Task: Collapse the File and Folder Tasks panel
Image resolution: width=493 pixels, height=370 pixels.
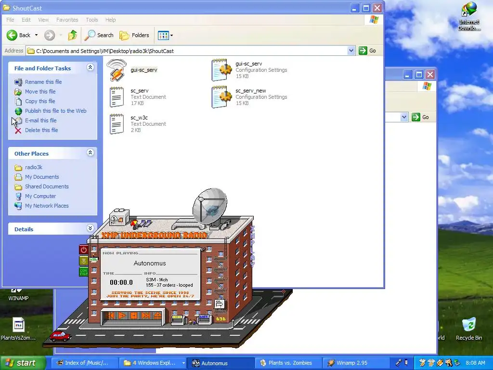Action: pyautogui.click(x=90, y=67)
